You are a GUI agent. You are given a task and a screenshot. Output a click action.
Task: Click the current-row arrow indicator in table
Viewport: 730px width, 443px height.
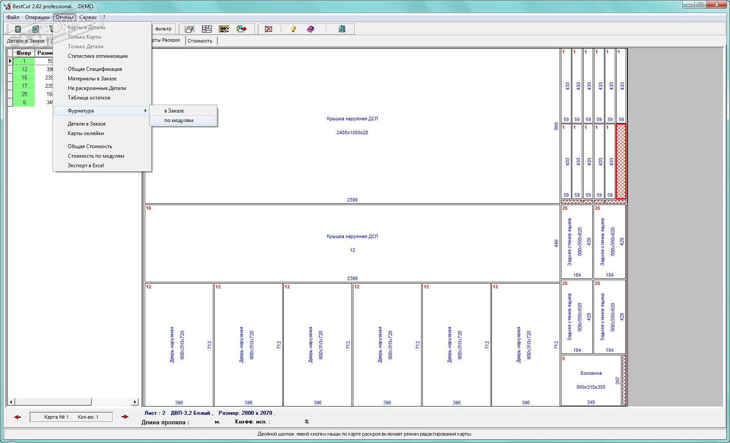tap(10, 61)
